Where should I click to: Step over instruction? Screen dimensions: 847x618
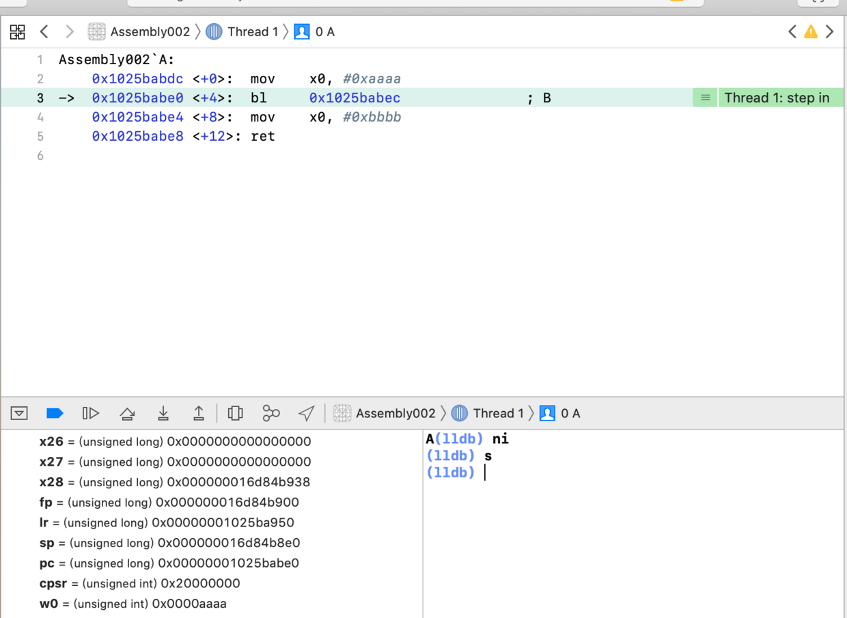point(127,413)
